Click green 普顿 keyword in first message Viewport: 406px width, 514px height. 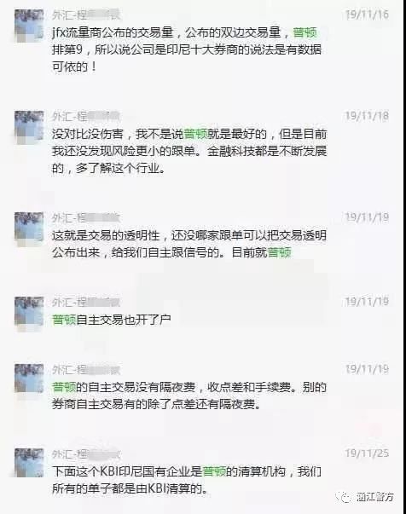click(x=305, y=32)
